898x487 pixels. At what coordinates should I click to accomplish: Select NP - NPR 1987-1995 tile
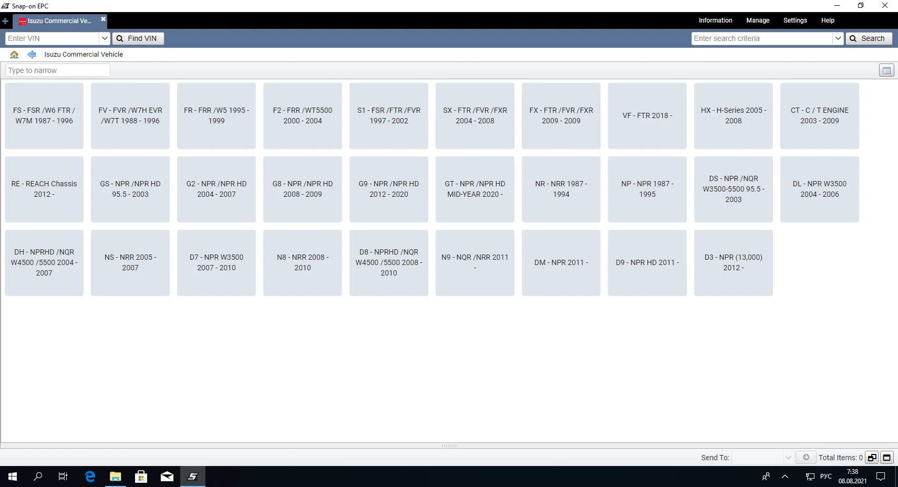coord(647,189)
